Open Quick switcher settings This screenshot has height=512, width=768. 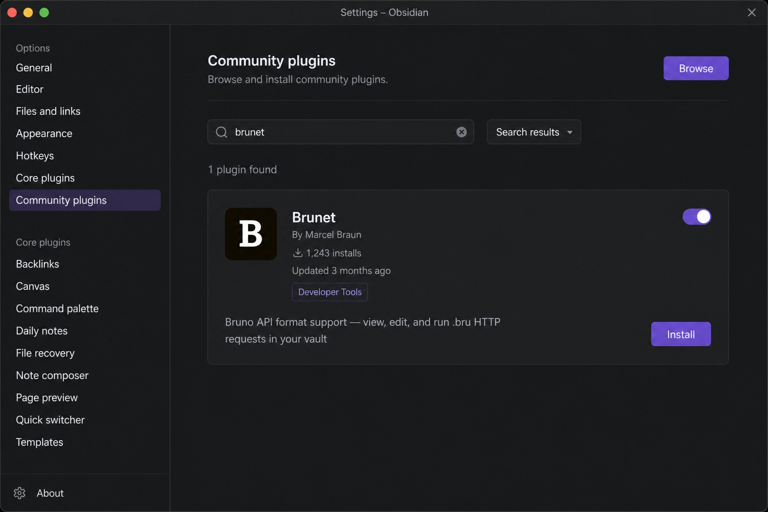tap(50, 420)
